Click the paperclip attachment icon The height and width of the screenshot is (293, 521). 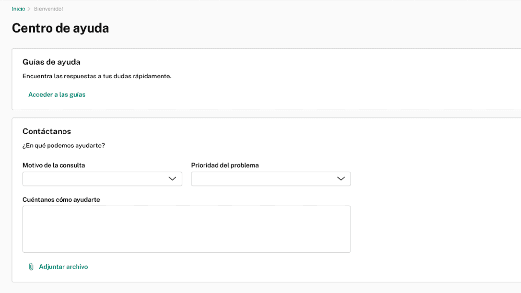click(31, 267)
